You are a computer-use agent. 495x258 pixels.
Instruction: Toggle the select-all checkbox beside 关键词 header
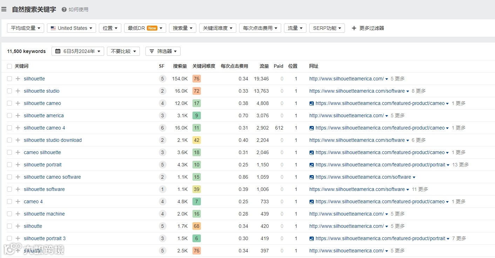(x=9, y=66)
